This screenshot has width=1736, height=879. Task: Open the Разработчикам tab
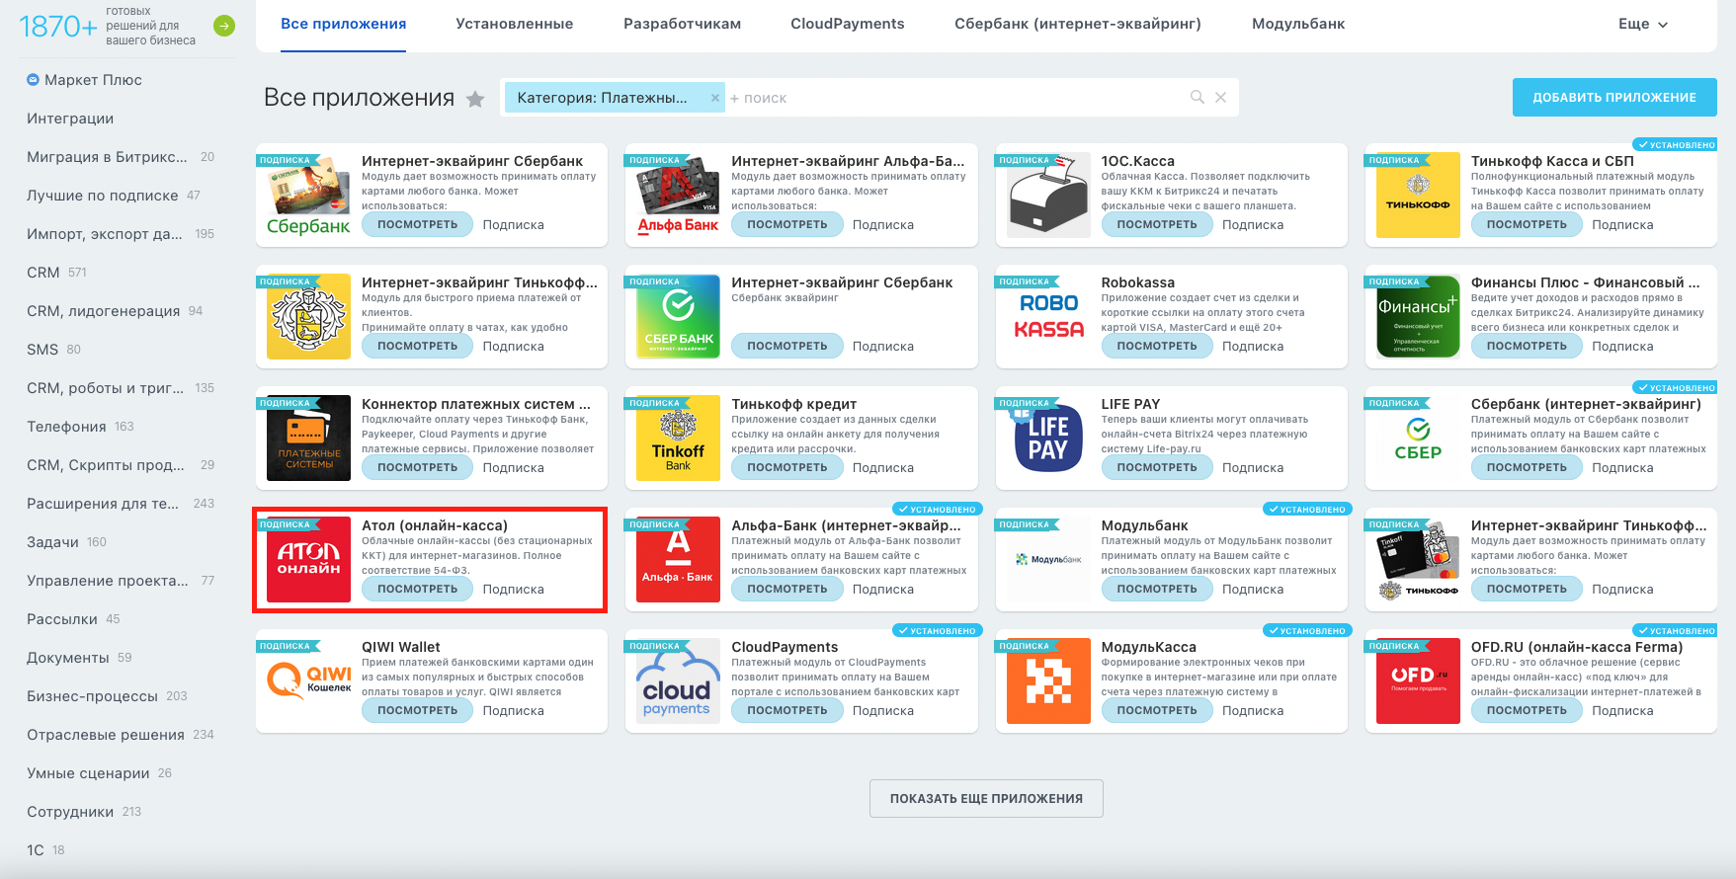[682, 24]
